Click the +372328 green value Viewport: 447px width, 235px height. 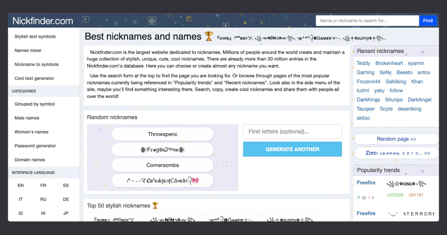click(395, 195)
